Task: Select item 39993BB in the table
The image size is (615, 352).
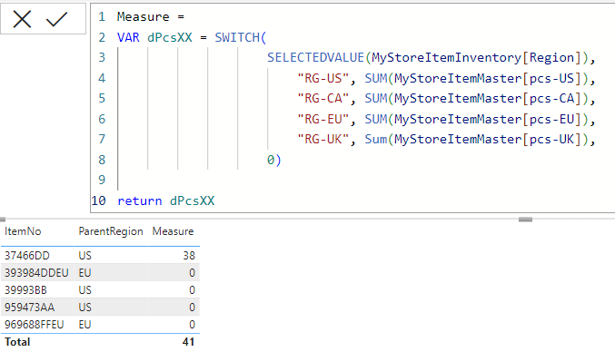Action: (x=25, y=290)
